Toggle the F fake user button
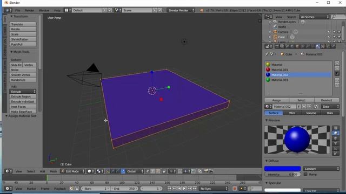 pos(299,107)
